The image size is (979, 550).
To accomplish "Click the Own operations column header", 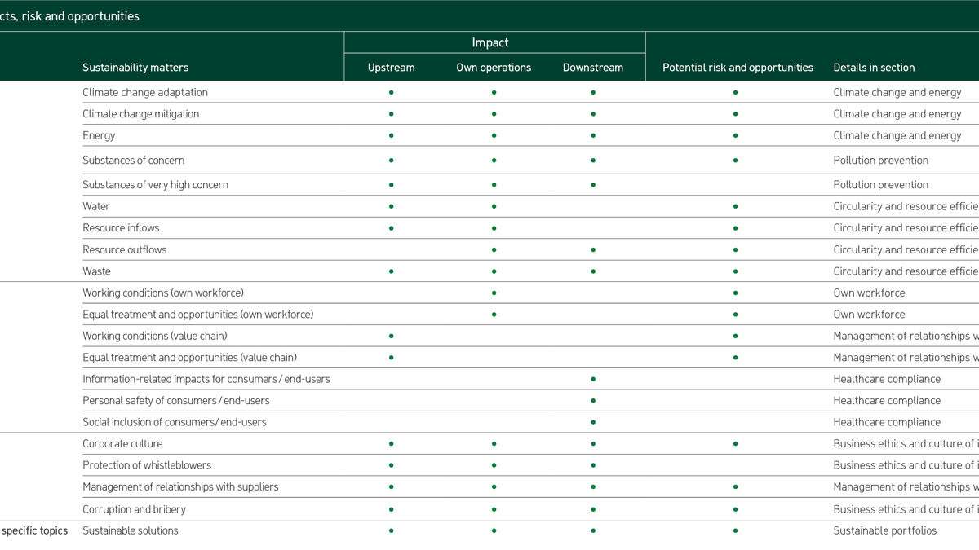I will tap(494, 68).
